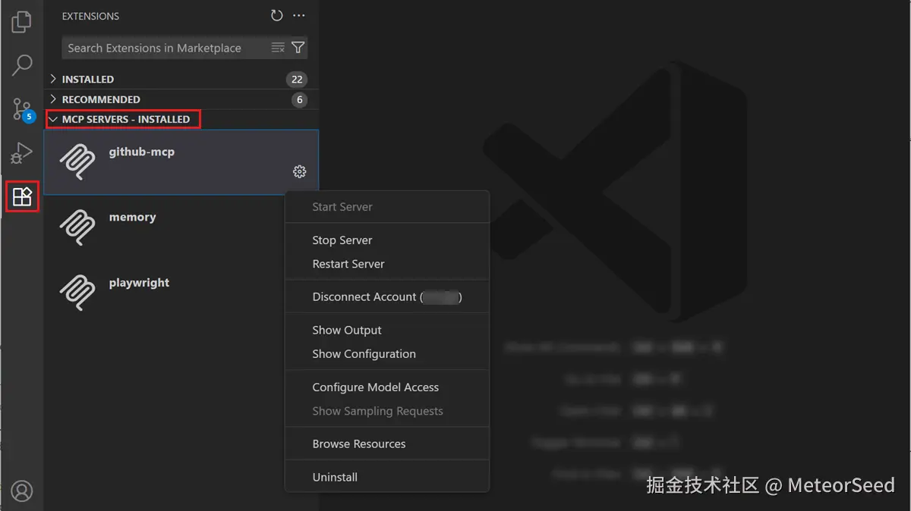
Task: Select the playwright server entry
Action: click(181, 293)
